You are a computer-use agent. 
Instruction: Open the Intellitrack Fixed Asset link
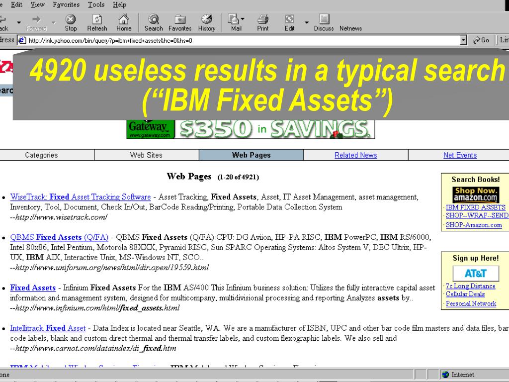48,328
